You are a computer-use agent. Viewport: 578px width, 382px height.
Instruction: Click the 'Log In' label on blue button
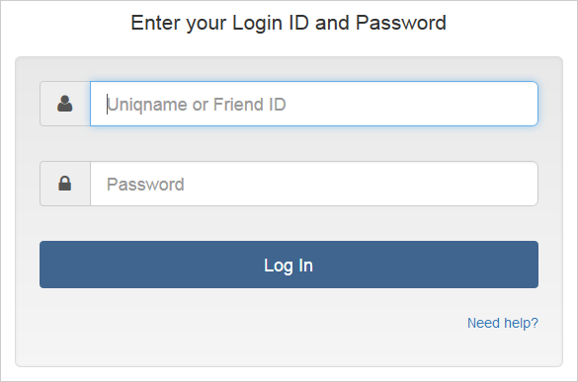(x=289, y=266)
